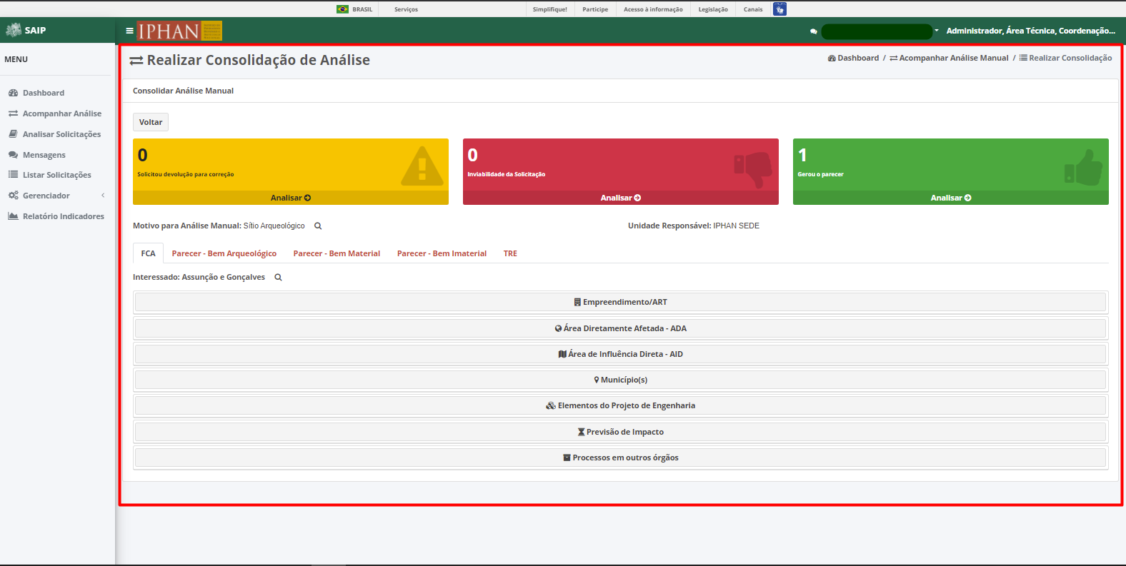Click the thumbs-up icon on green card
The height and width of the screenshot is (566, 1126).
coord(1083,167)
